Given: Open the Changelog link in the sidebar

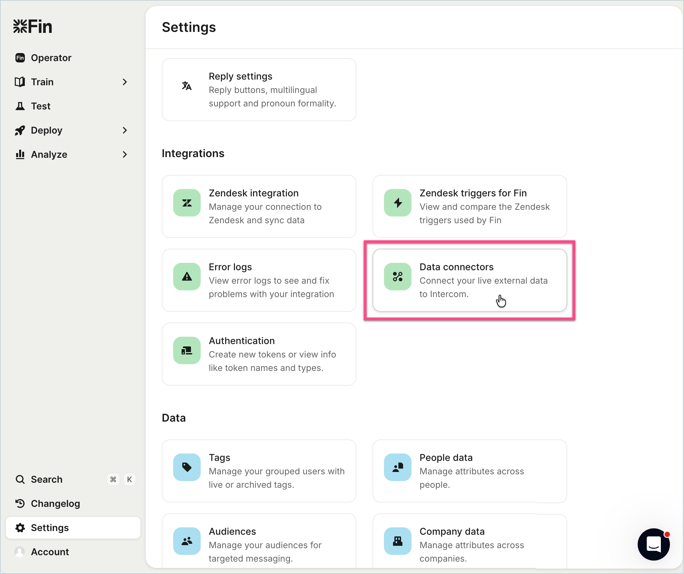Looking at the screenshot, I should tap(73, 504).
